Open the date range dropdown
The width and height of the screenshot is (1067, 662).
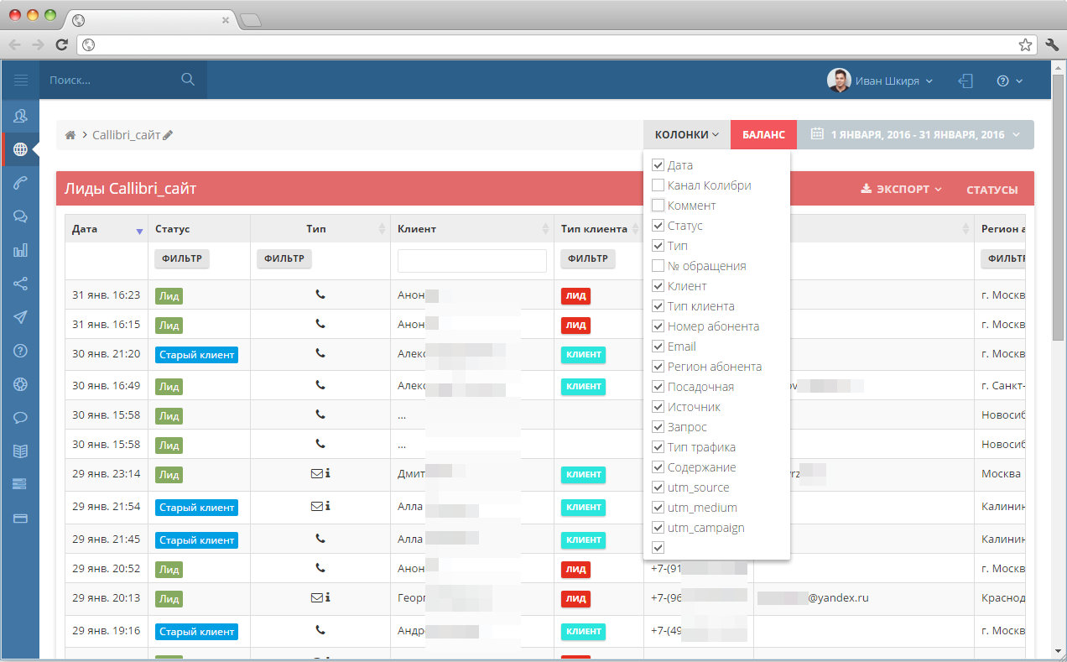(915, 134)
